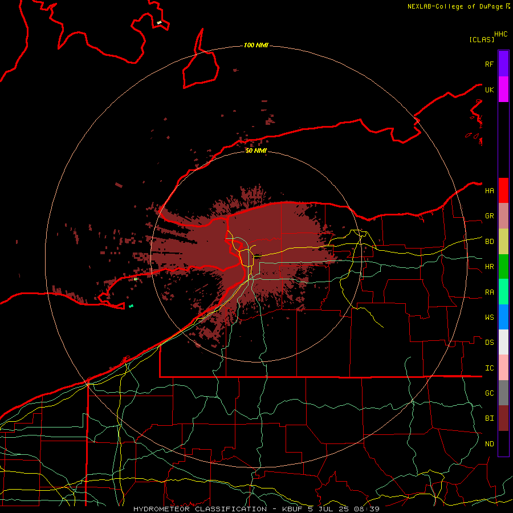Click the IC legend label
Screen dimensions: 513x513
pos(489,368)
